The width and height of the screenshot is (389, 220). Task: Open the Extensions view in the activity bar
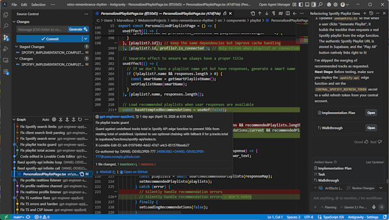[6, 72]
